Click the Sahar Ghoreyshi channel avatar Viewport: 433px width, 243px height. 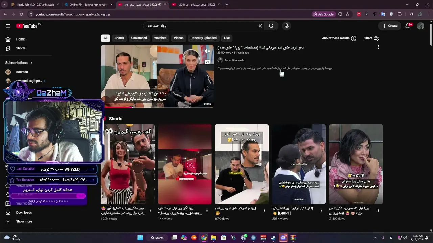coord(220,60)
